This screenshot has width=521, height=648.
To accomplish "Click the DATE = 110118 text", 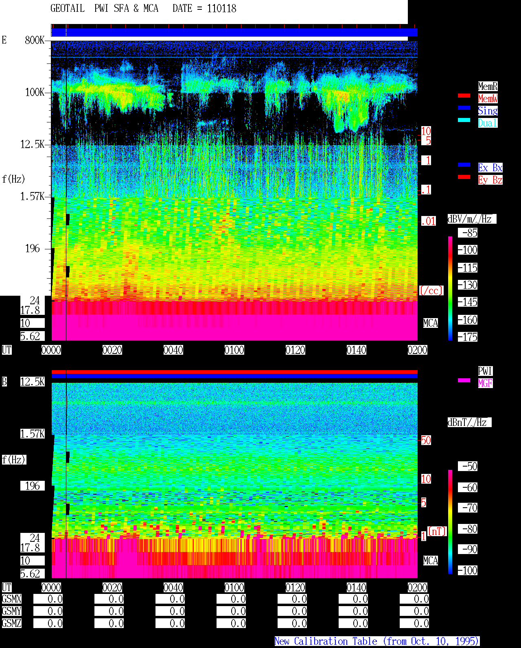I will click(x=204, y=8).
